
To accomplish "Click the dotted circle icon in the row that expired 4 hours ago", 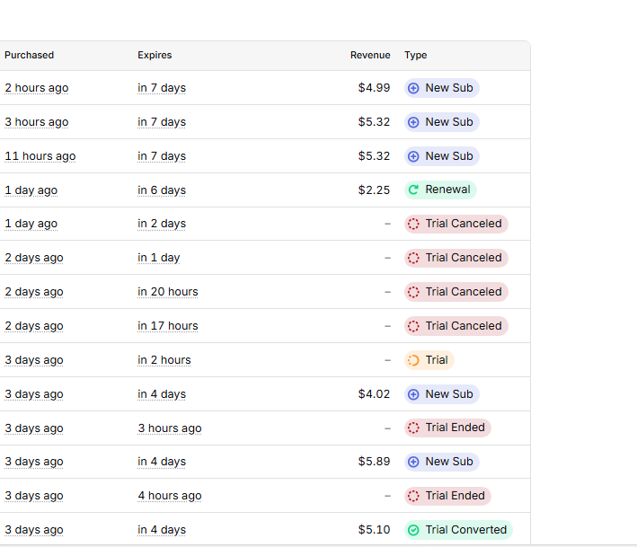I will (413, 496).
